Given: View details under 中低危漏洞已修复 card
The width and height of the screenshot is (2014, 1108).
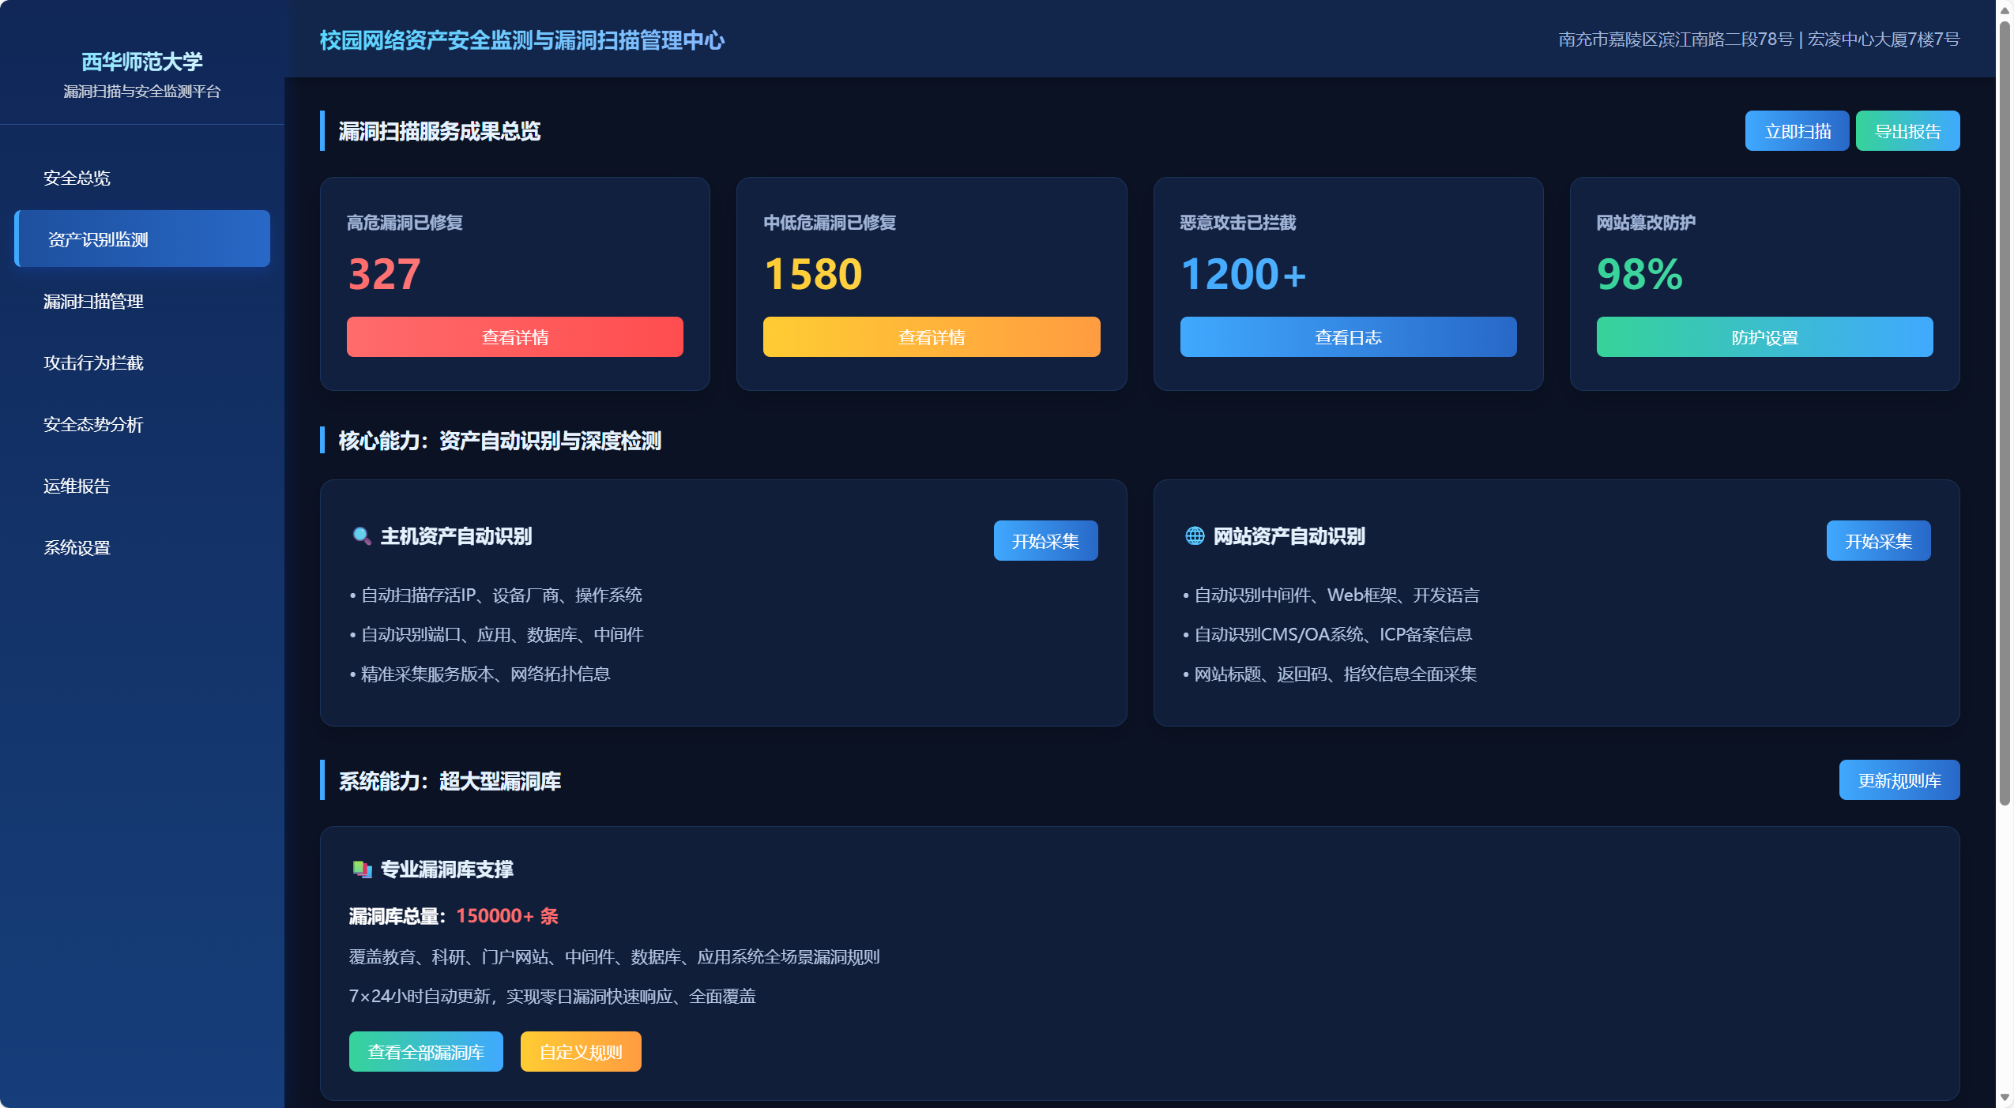Looking at the screenshot, I should click(932, 337).
